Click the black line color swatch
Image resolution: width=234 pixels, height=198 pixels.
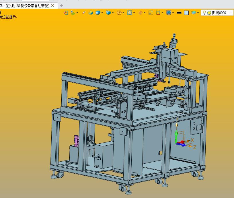coord(179,13)
